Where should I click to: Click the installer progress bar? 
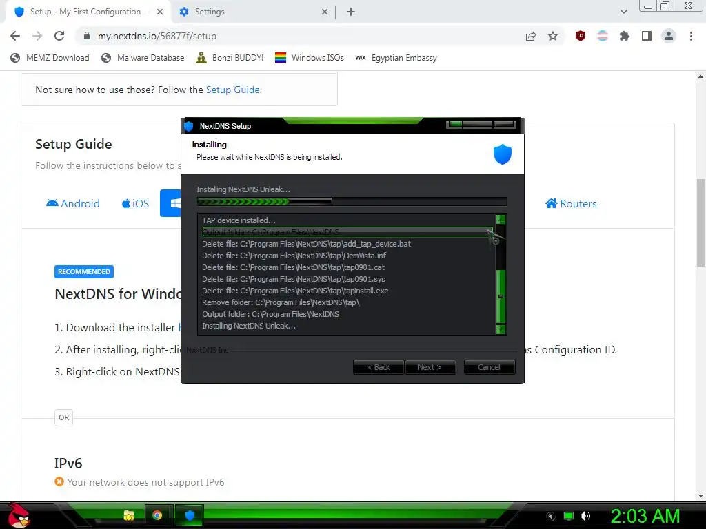click(352, 202)
